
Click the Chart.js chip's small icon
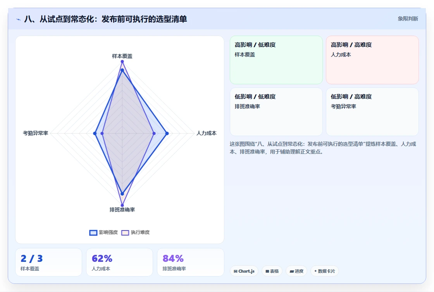pos(236,271)
